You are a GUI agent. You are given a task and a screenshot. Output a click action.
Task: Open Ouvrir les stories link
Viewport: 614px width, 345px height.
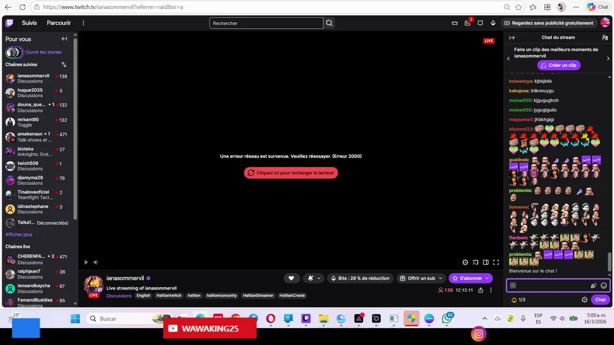(x=44, y=52)
